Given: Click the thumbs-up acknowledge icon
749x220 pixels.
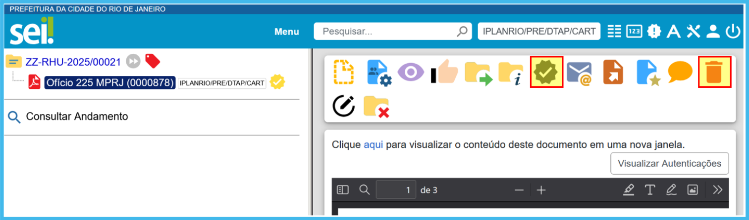Looking at the screenshot, I should click(444, 73).
